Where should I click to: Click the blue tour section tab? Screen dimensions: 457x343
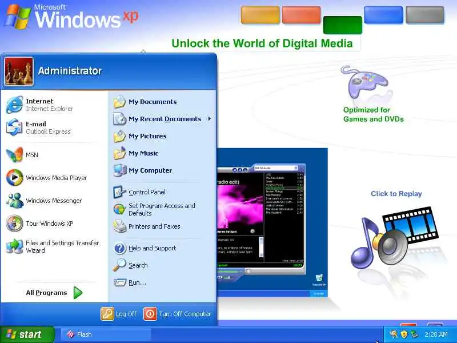(383, 15)
